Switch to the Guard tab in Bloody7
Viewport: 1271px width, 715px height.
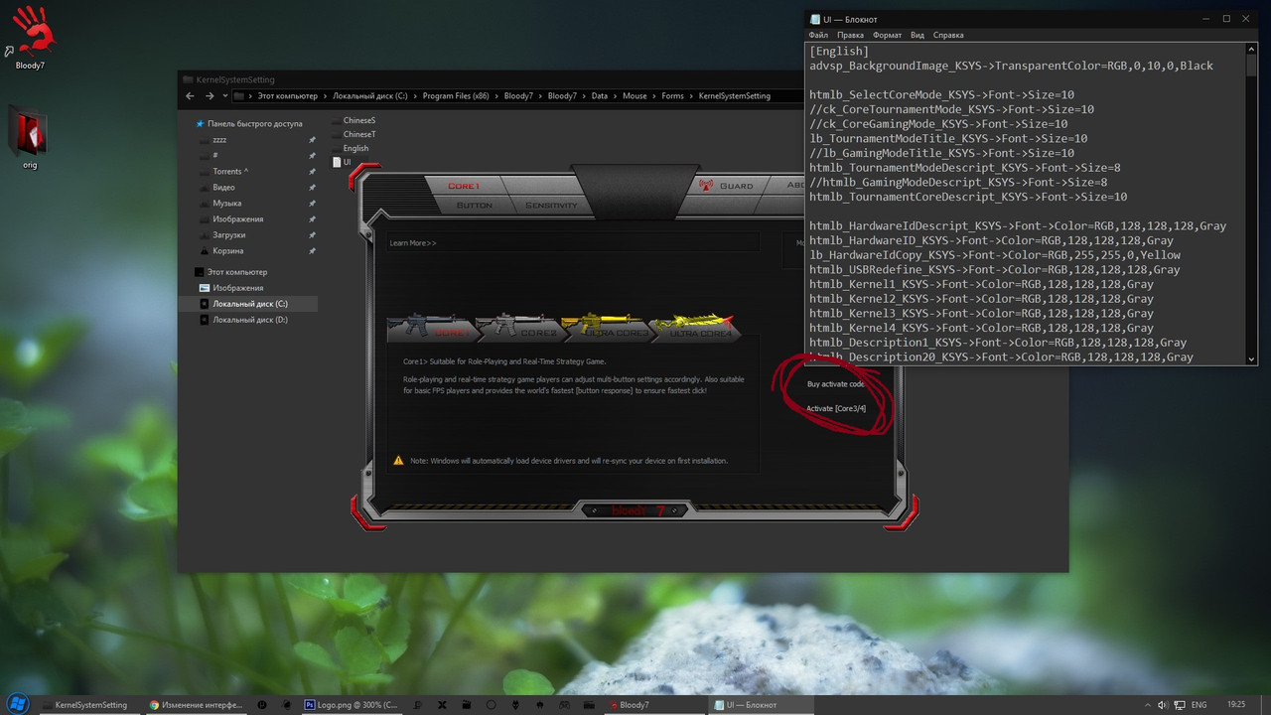tap(736, 186)
